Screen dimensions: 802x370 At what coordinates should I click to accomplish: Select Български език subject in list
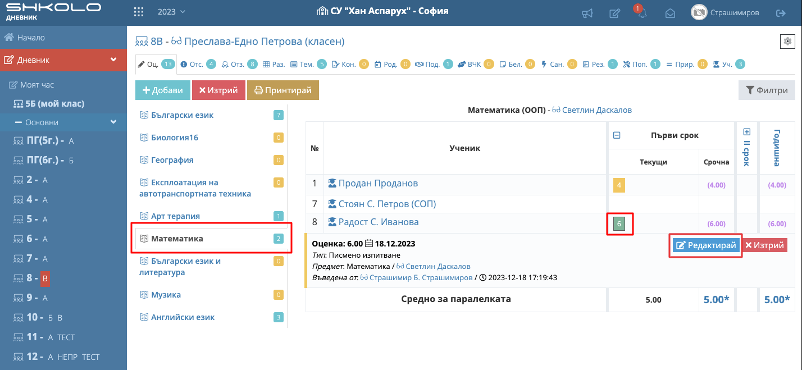click(182, 115)
